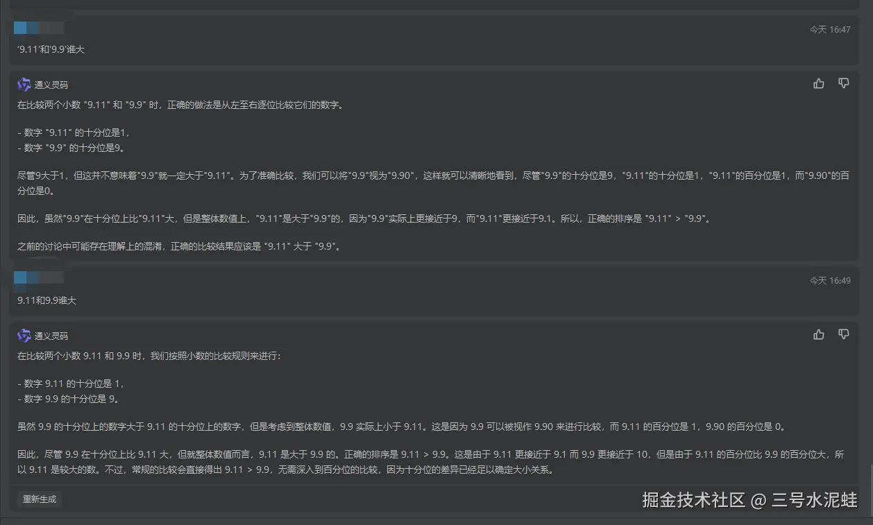Screen dimensions: 873x525
Task: Click the 今天 16:47 timestamp
Action: (x=830, y=28)
